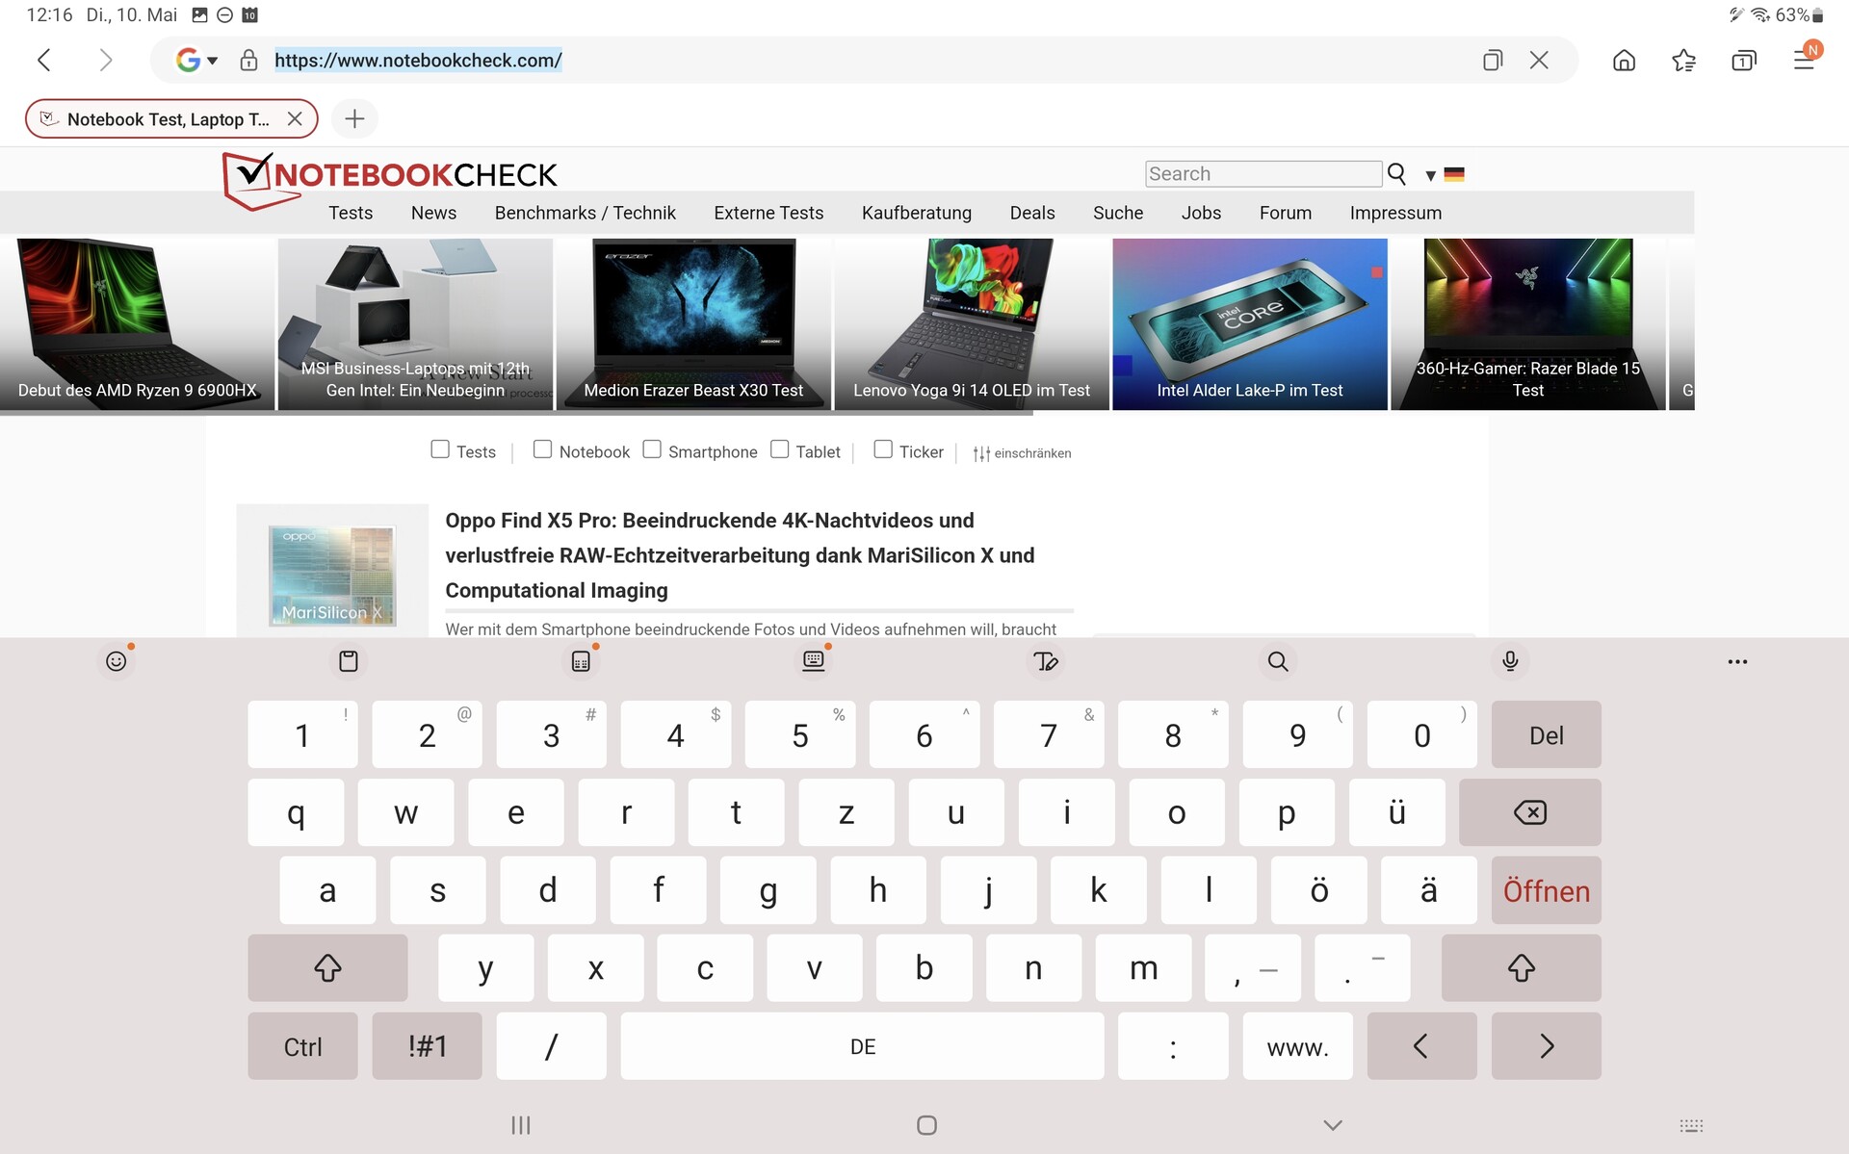Open the Medion Erazer Beast X30 Test thumbnail
This screenshot has height=1154, width=1849.
(x=693, y=324)
